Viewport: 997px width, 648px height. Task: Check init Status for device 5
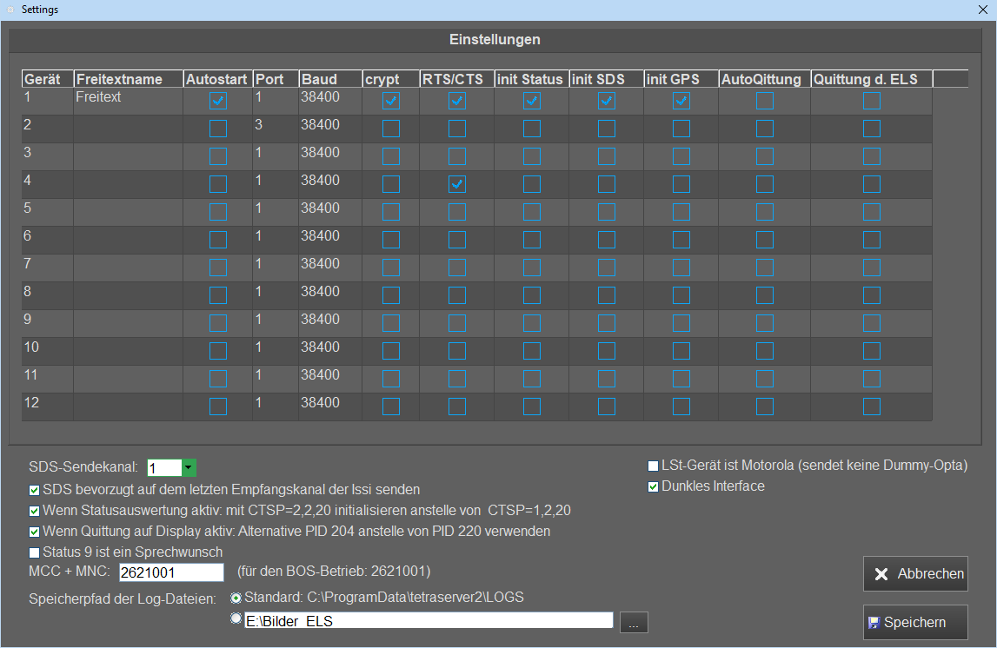532,212
